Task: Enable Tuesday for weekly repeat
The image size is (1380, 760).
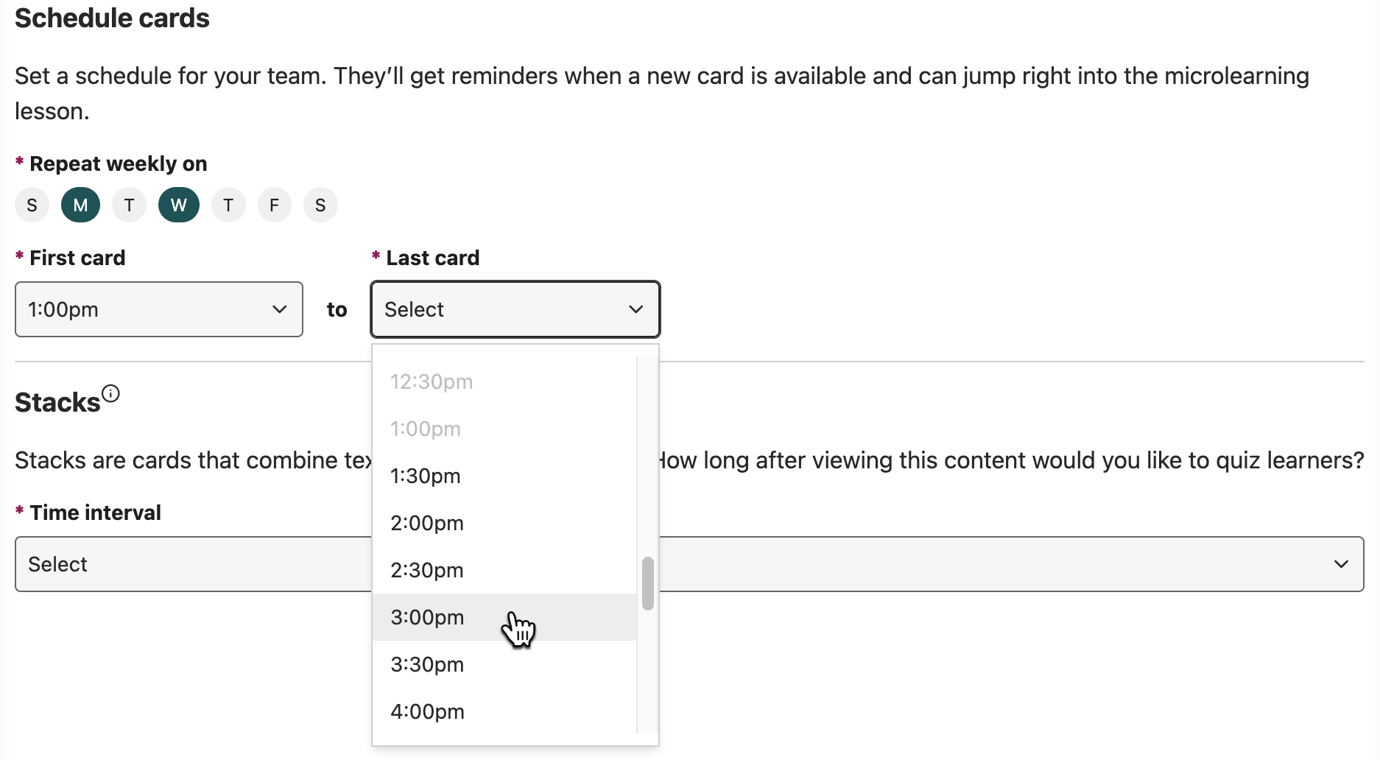Action: [129, 205]
